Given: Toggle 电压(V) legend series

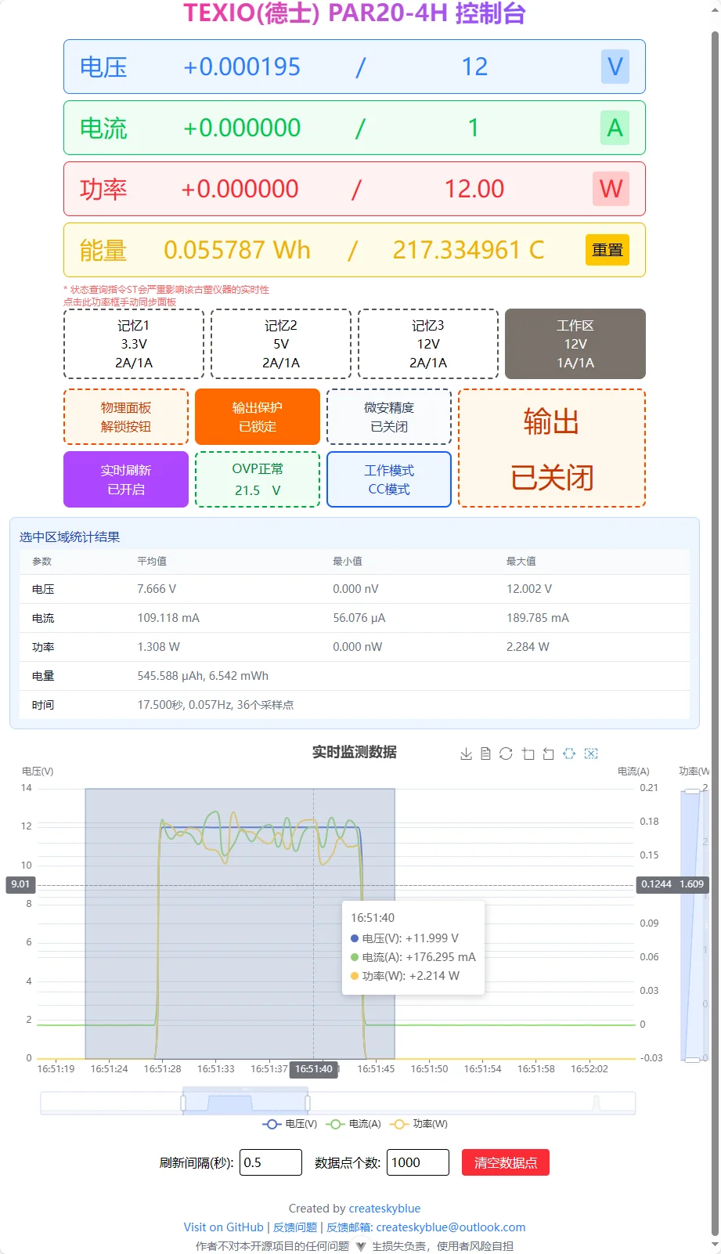Looking at the screenshot, I should point(290,1124).
